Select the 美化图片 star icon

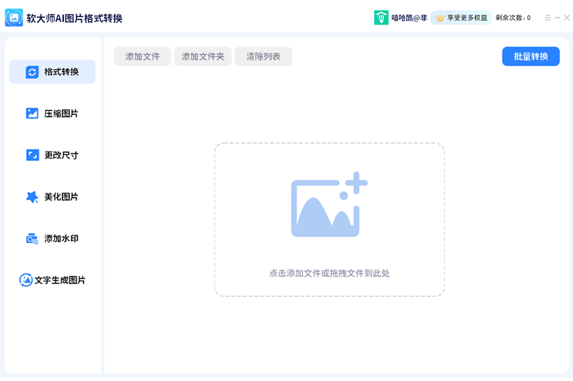click(32, 197)
